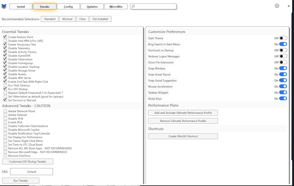This screenshot has width=294, height=186.
Task: Check Disable Fullscreen Optimizations
Action: click(5, 126)
